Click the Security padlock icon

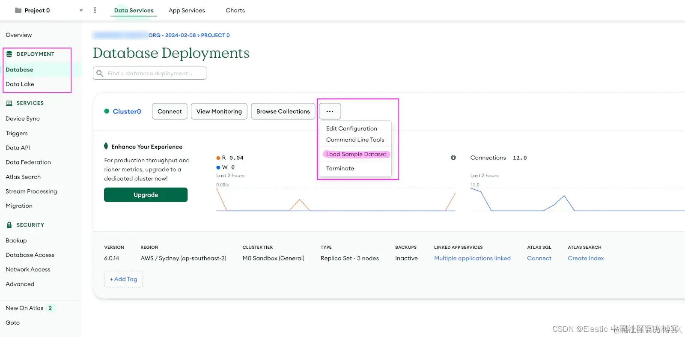(x=9, y=225)
